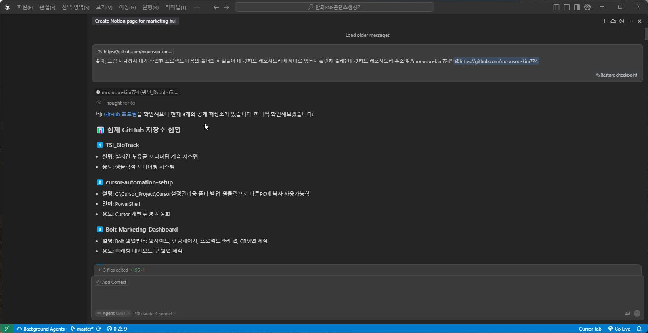Image resolution: width=648 pixels, height=333 pixels.
Task: Click Go Live in status bar
Action: point(619,329)
